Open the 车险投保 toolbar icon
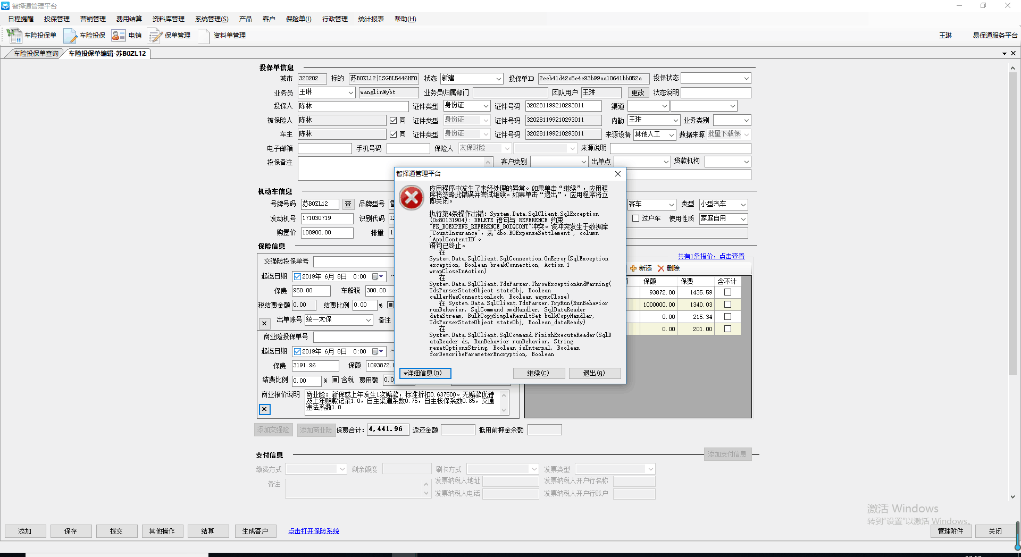 (x=70, y=36)
